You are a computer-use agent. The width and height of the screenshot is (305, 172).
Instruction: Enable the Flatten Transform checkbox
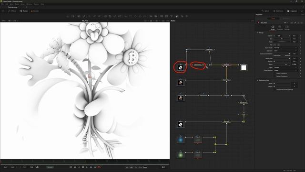point(275,76)
